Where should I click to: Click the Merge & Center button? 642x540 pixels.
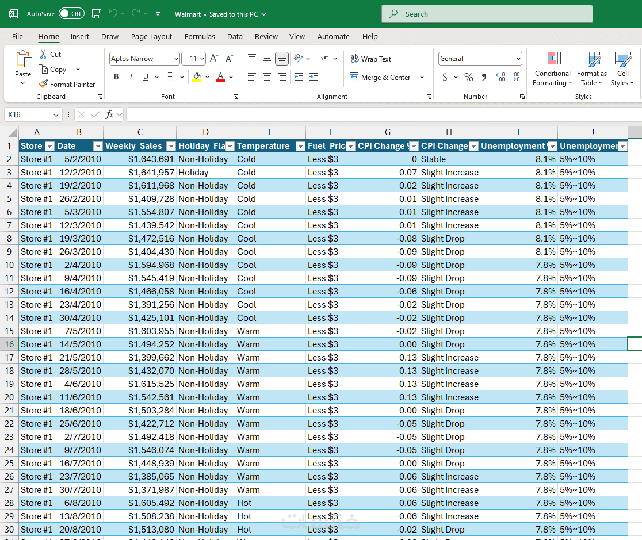point(380,78)
